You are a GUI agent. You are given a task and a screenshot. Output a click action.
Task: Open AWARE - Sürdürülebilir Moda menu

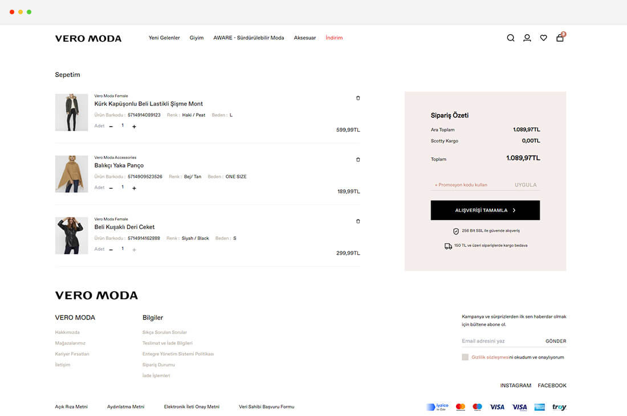point(249,38)
